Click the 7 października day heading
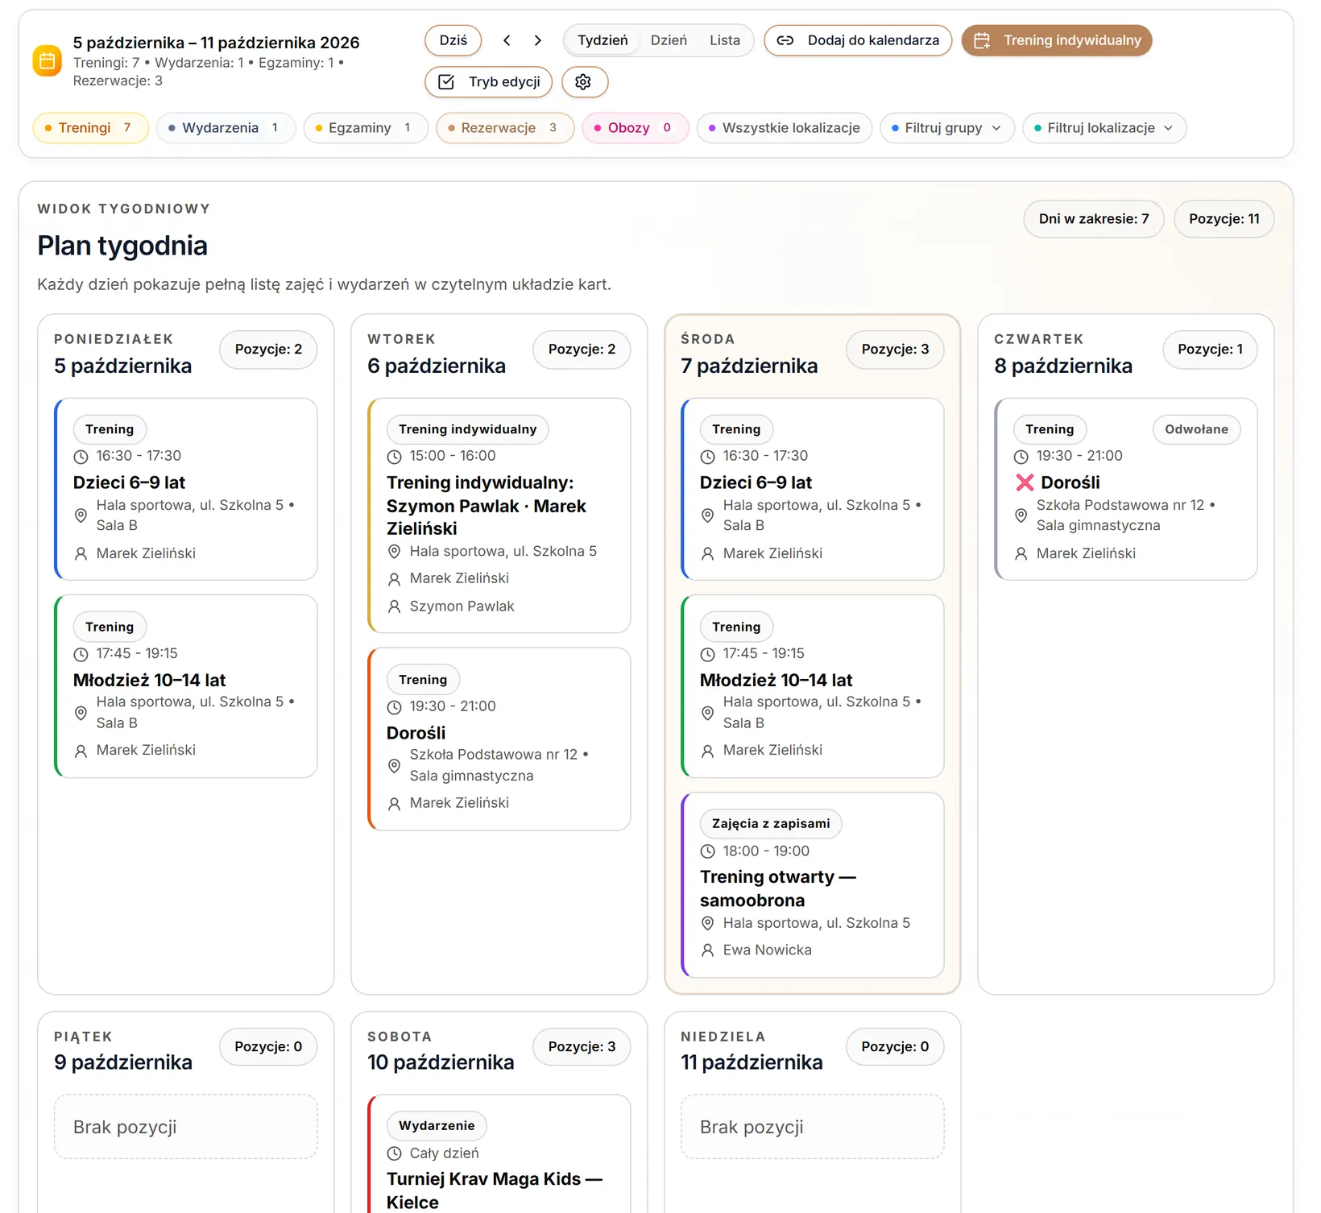This screenshot has width=1321, height=1213. click(x=749, y=366)
